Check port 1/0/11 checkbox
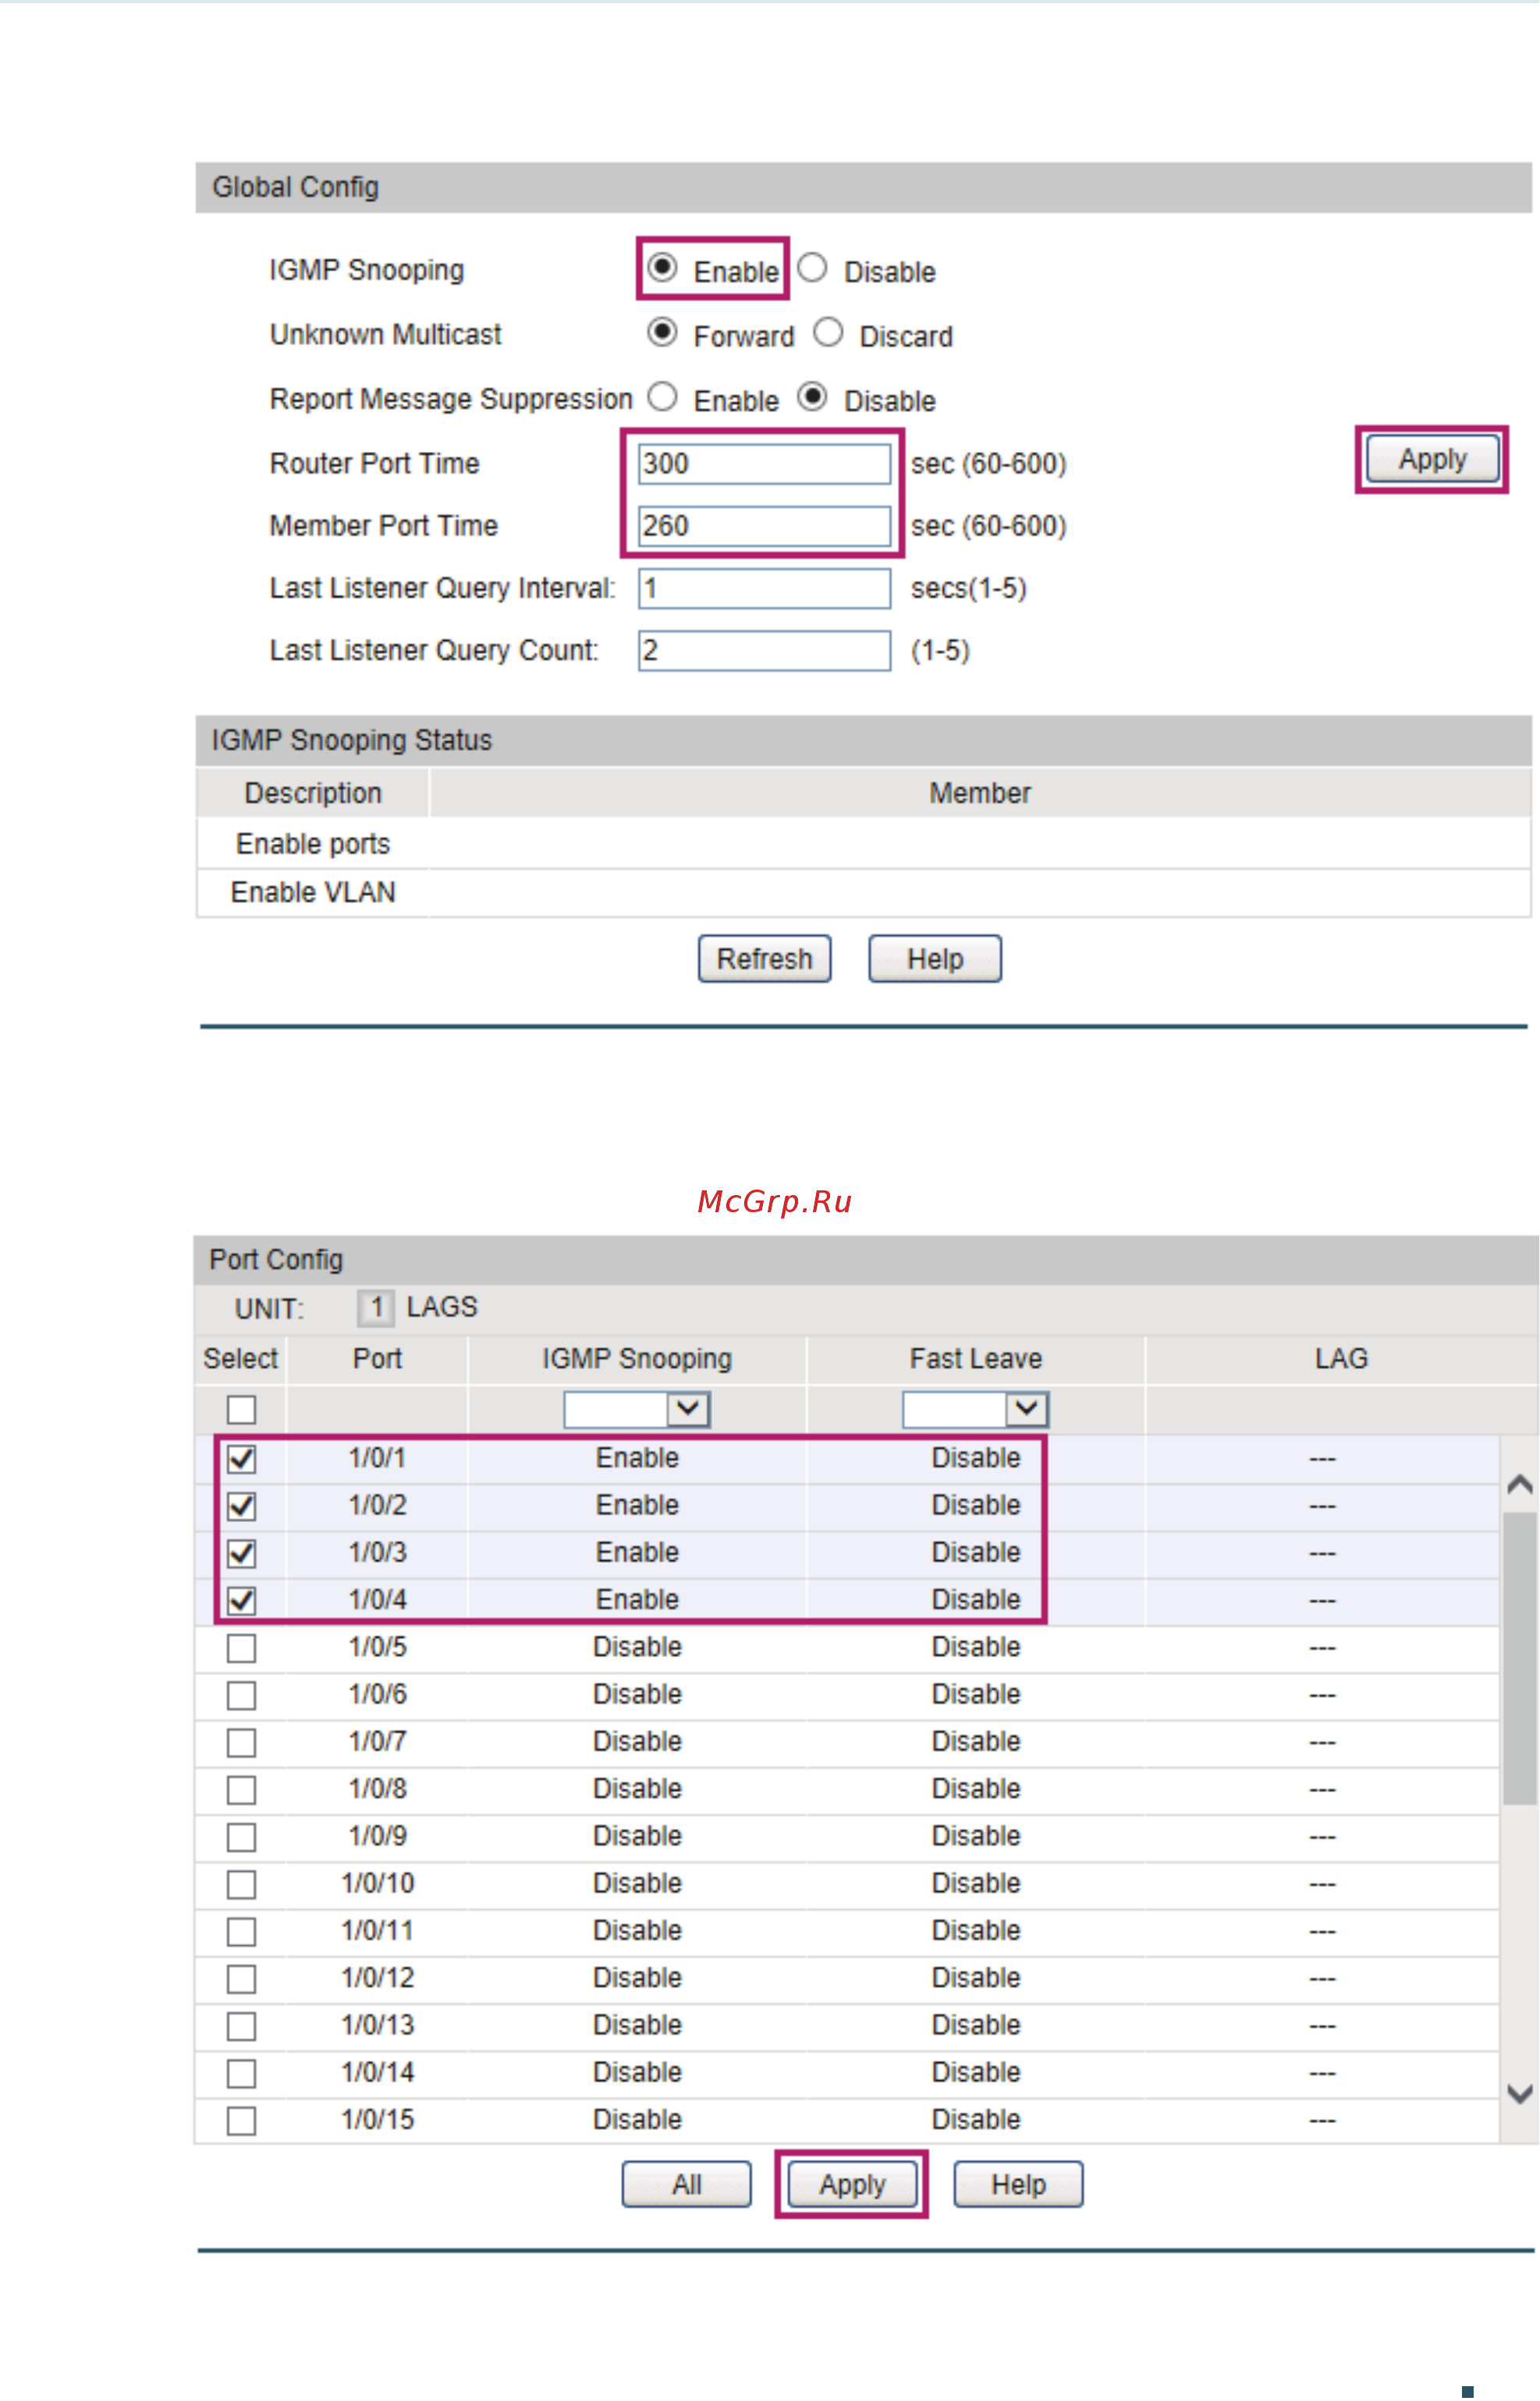Image resolution: width=1540 pixels, height=2401 pixels. [x=241, y=1931]
